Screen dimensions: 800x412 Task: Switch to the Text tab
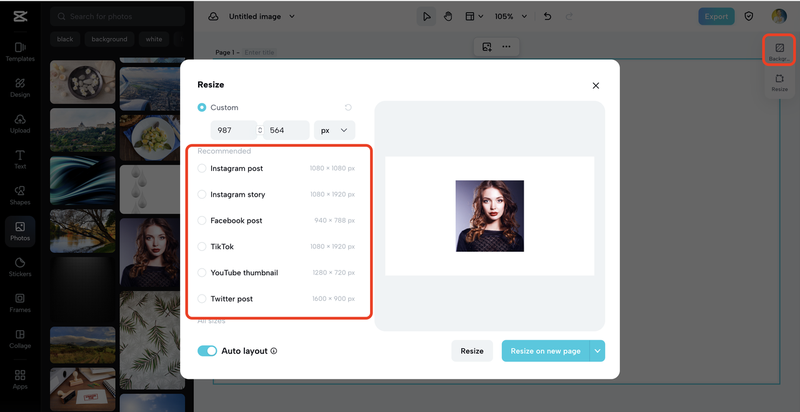pyautogui.click(x=20, y=159)
